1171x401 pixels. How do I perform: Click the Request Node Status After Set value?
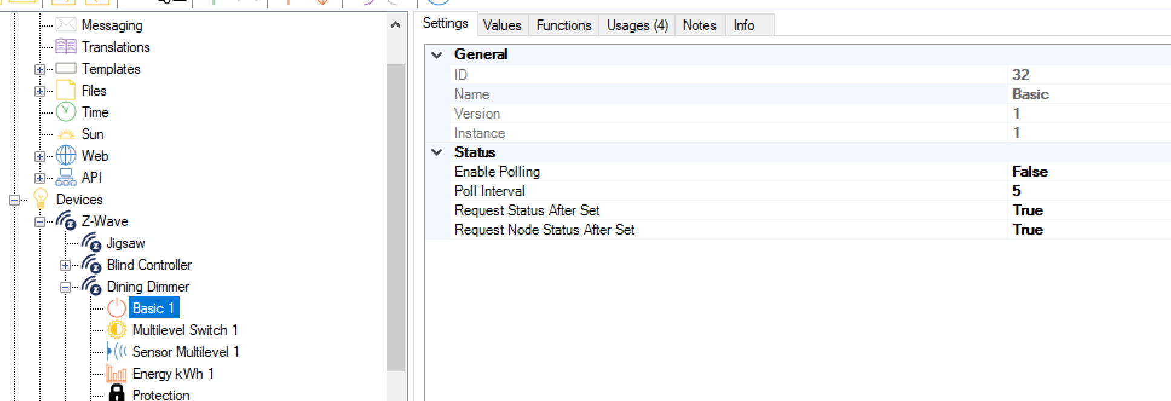(x=1028, y=230)
